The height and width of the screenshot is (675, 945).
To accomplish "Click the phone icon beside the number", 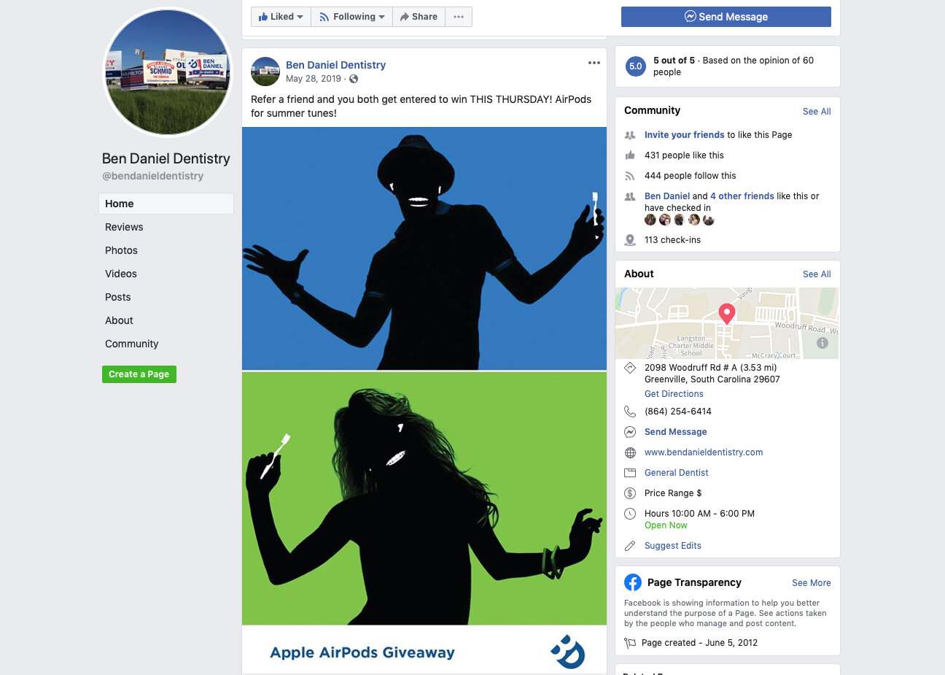I will (630, 412).
